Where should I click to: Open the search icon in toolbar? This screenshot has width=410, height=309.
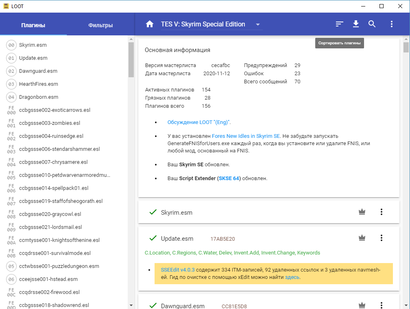click(x=372, y=24)
